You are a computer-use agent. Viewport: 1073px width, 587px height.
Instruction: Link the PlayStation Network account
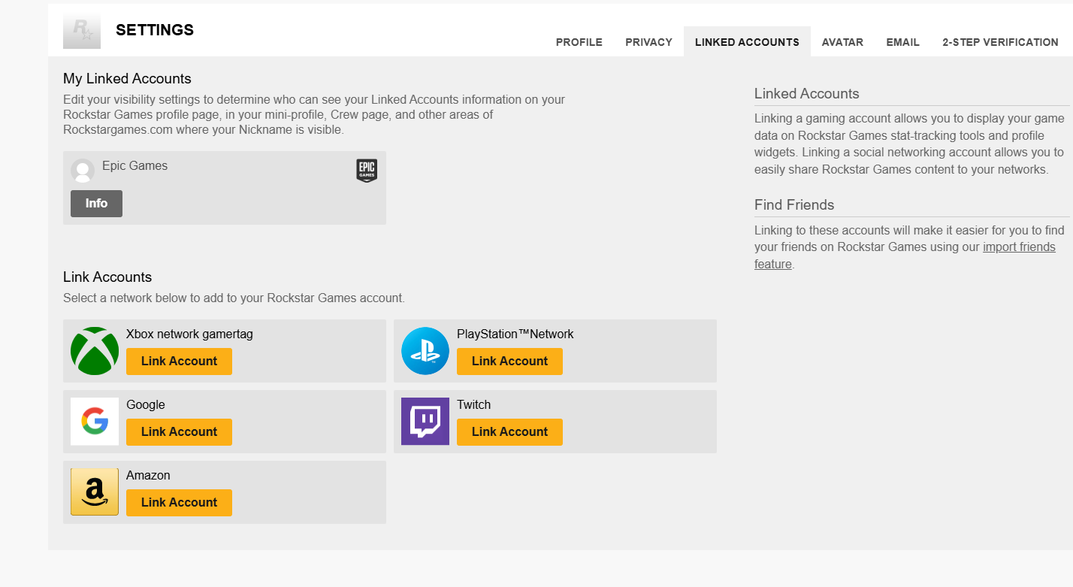(x=509, y=362)
